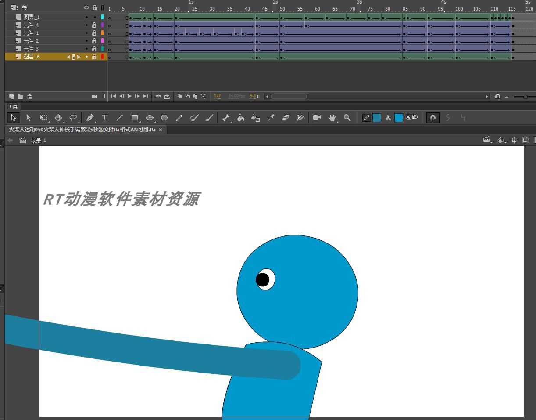Select the Selection arrow tool
536x420 pixels.
[13, 118]
